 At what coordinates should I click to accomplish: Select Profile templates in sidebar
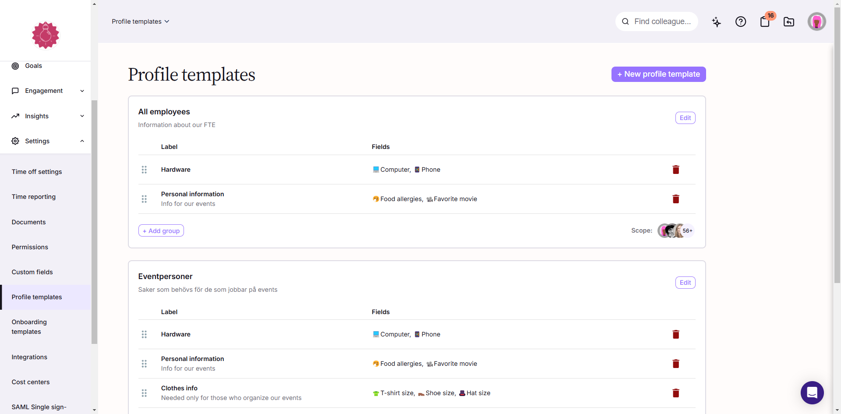[x=46, y=297]
